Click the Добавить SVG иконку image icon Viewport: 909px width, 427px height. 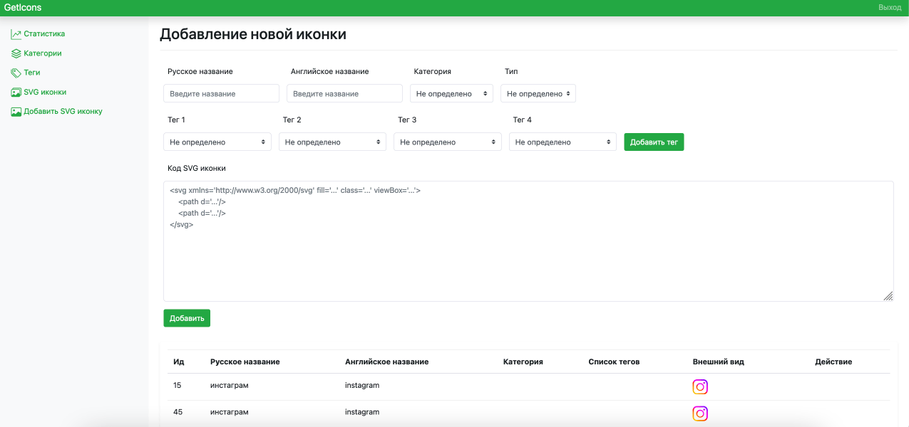tap(16, 112)
